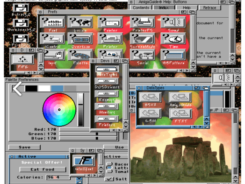Viewport: 245px width, 184px height.
Task: Click the Calories input field
Action: click(x=58, y=177)
